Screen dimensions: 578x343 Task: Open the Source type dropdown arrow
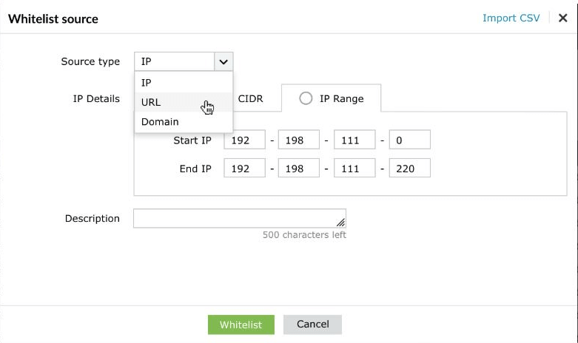pos(224,62)
